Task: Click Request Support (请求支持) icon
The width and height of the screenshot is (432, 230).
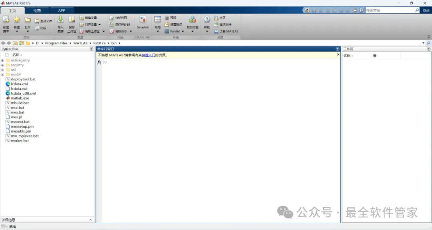Action: pos(216,24)
